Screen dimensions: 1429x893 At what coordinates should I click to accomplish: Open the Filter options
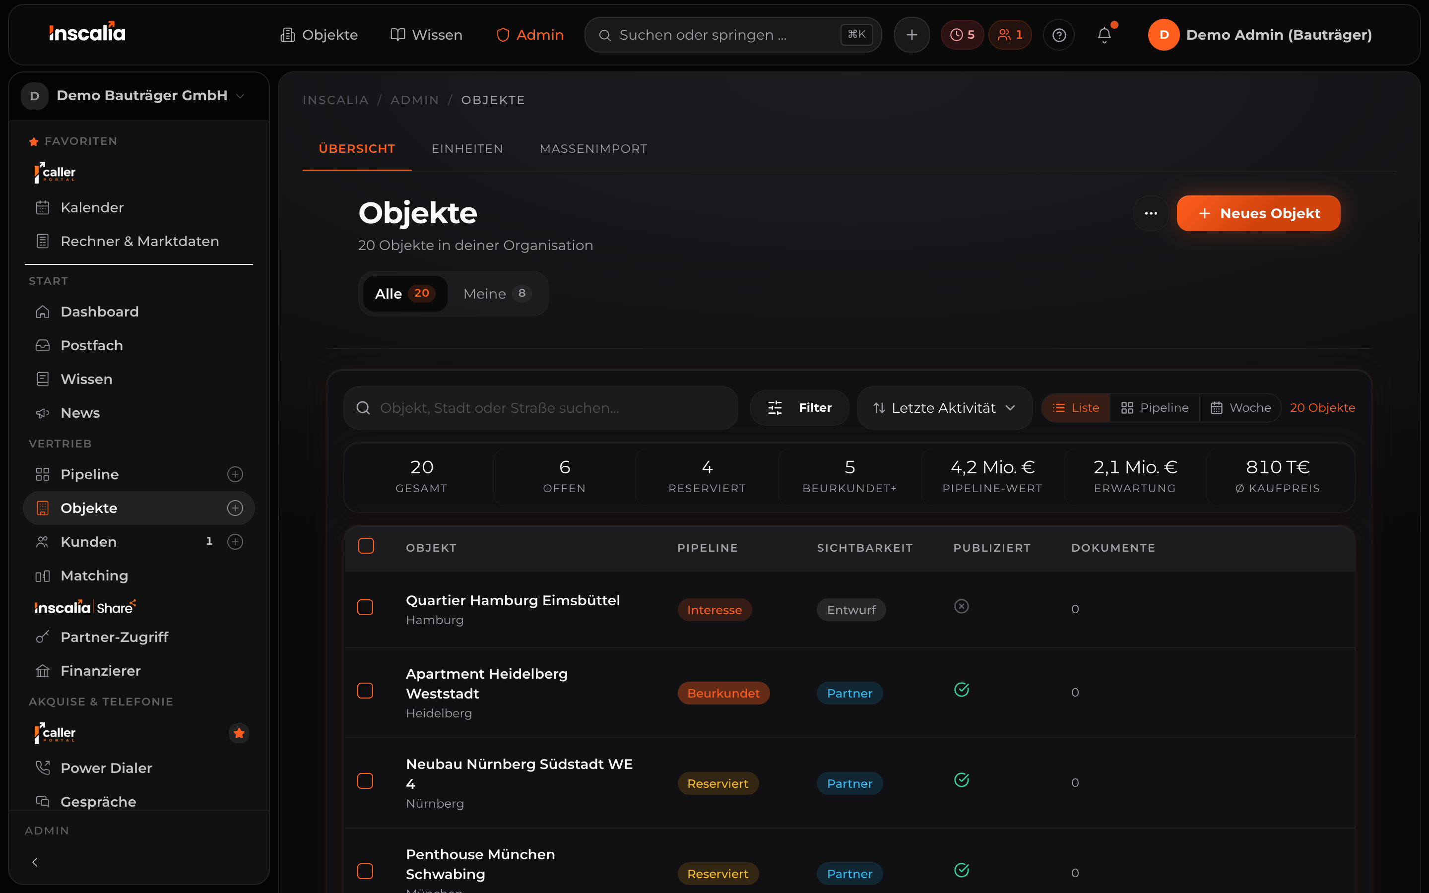pyautogui.click(x=799, y=407)
